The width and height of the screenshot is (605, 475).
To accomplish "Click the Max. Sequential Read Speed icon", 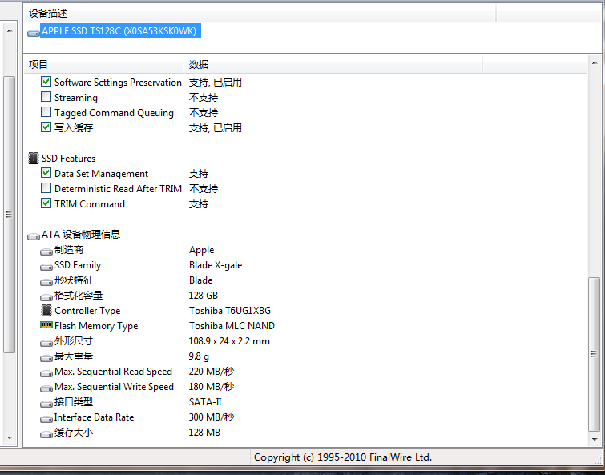I will pyautogui.click(x=46, y=373).
